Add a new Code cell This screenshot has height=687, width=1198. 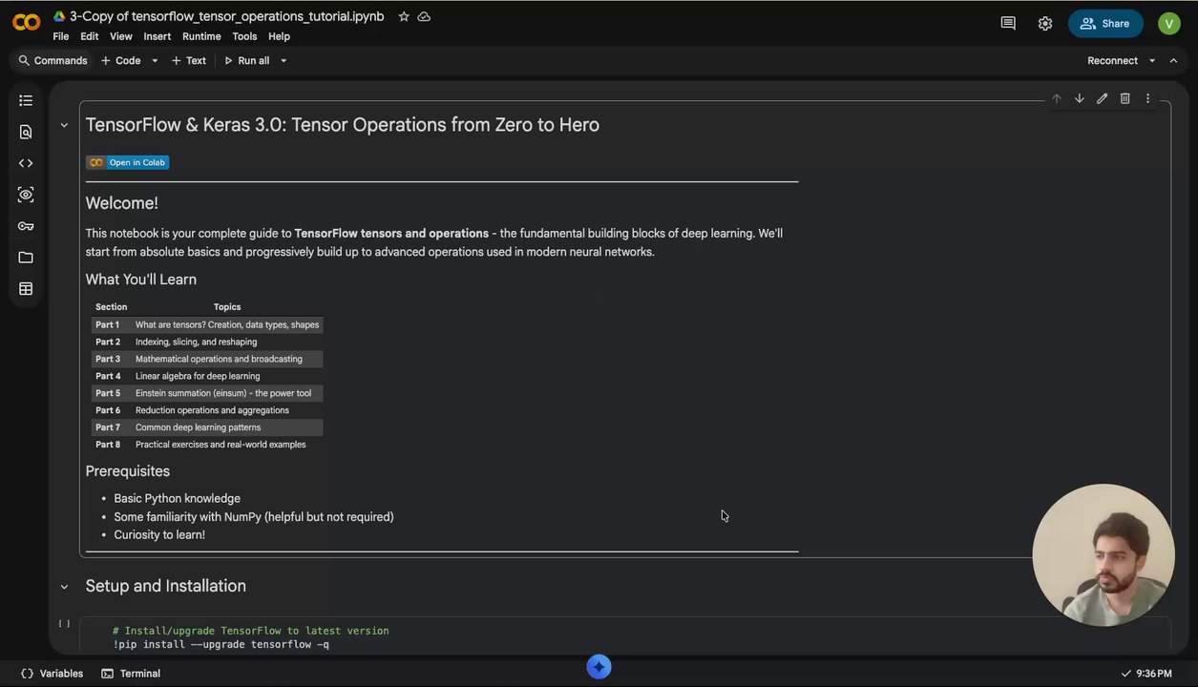pos(120,60)
